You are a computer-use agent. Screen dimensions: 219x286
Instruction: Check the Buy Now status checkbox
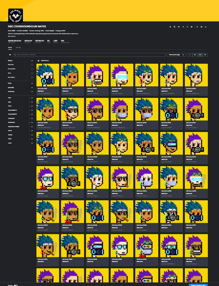[32, 65]
